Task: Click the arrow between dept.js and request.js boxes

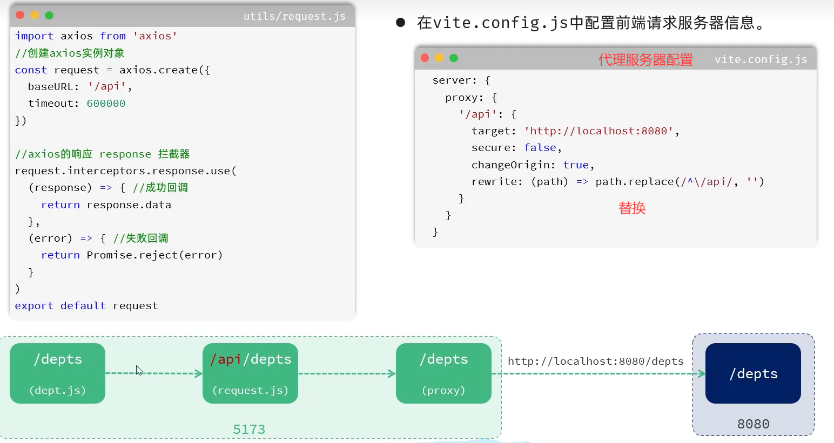Action: click(153, 373)
